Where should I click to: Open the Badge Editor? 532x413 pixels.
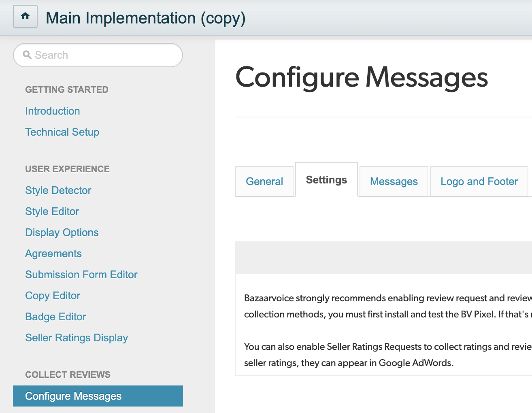coord(55,317)
